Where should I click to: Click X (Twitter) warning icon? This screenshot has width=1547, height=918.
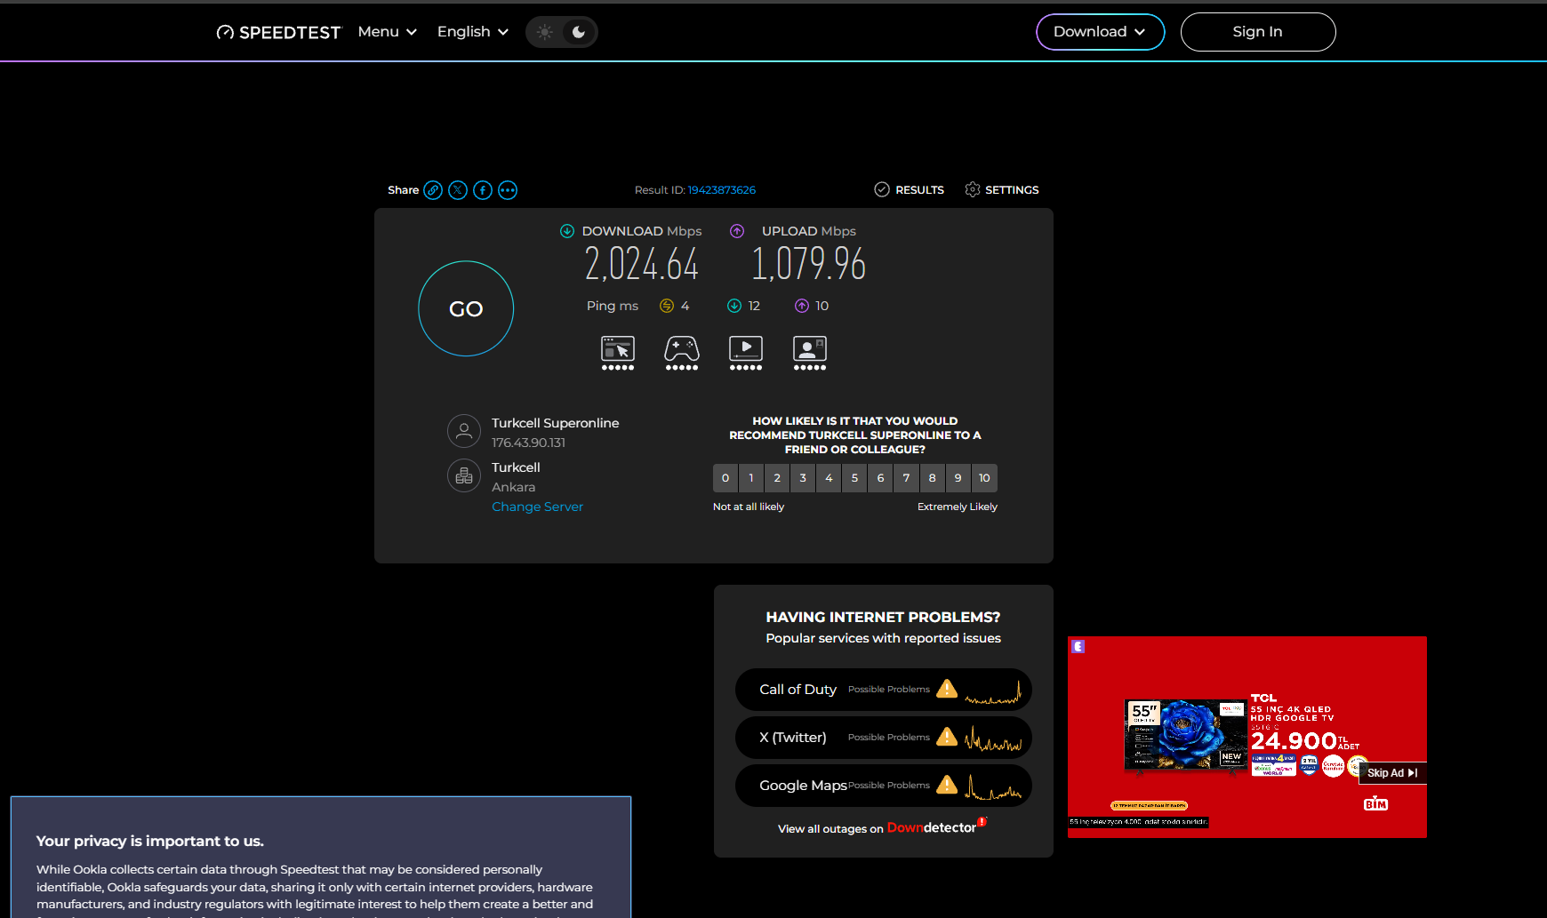(947, 737)
